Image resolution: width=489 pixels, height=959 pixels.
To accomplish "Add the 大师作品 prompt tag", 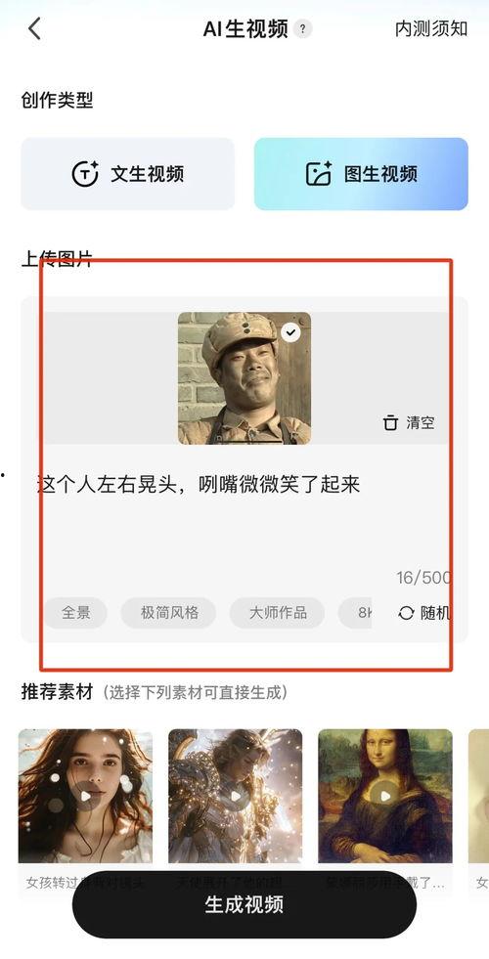I will [x=277, y=613].
